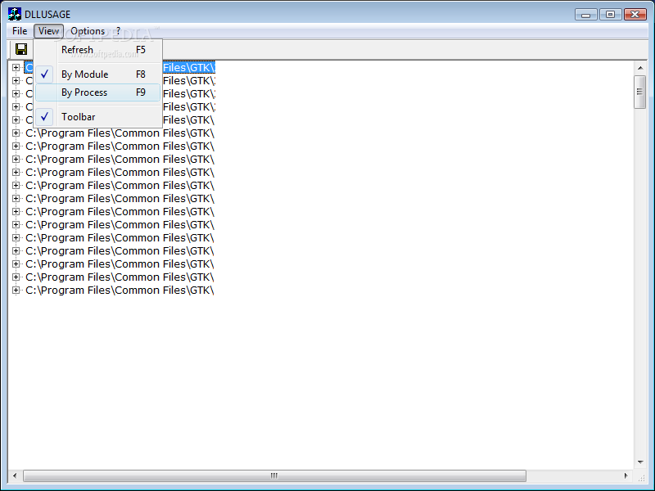Open the ? help menu
Viewport: 655px width, 491px height.
pos(118,31)
